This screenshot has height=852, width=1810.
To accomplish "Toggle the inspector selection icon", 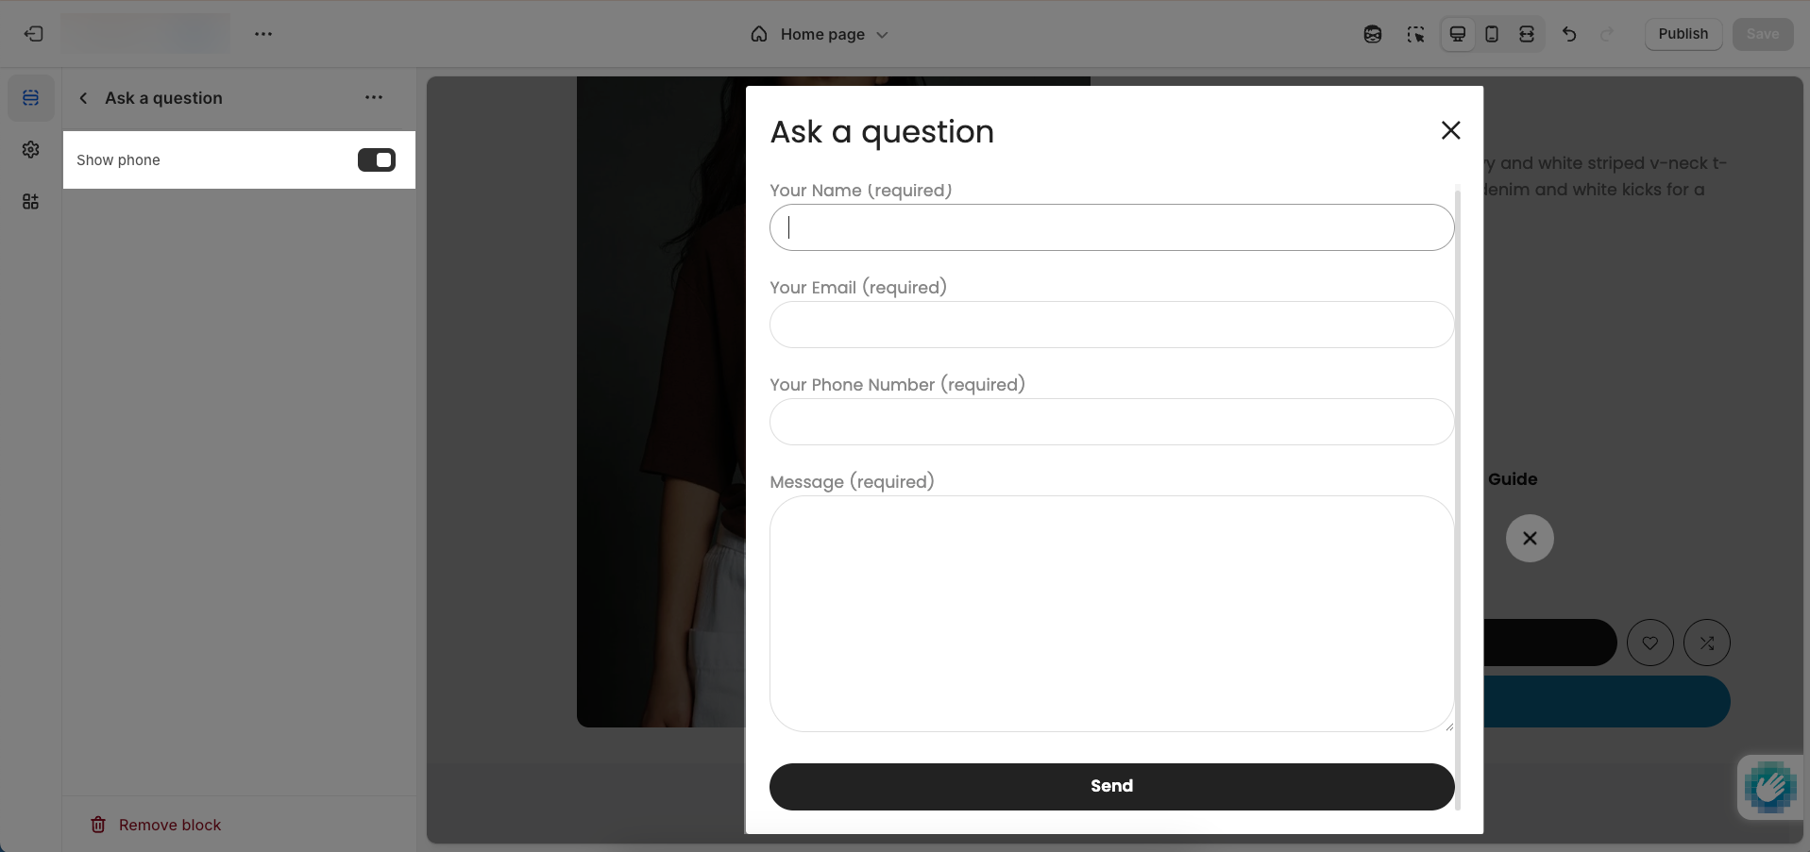I will [1415, 34].
